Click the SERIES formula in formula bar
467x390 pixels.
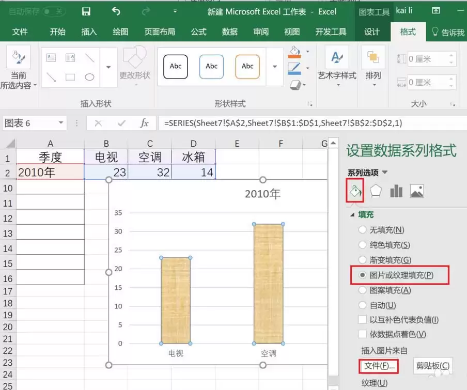click(x=283, y=123)
